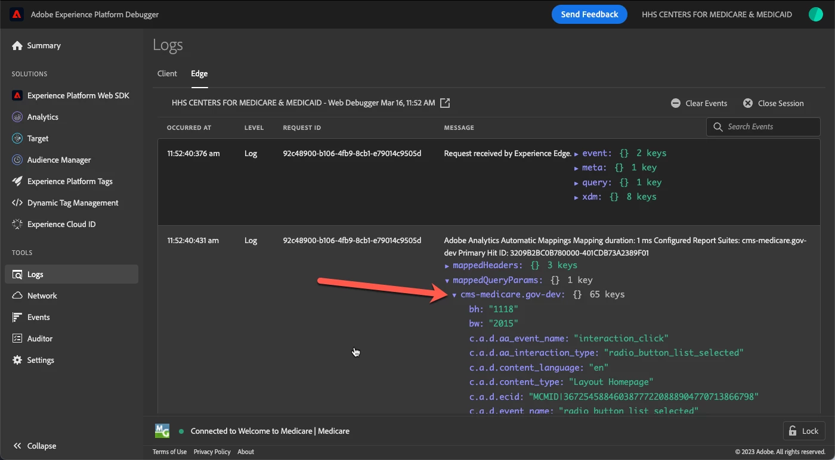Select the 11:52:40:376 am timestamp
Screen dimensions: 835x460
tap(193, 153)
